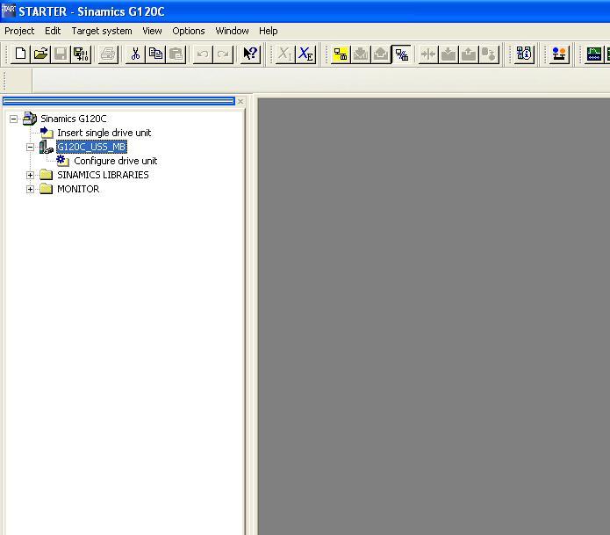Create a new project with the New icon
The height and width of the screenshot is (535, 610).
[x=20, y=54]
